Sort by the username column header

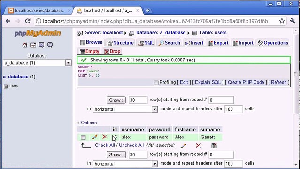pos(133,130)
